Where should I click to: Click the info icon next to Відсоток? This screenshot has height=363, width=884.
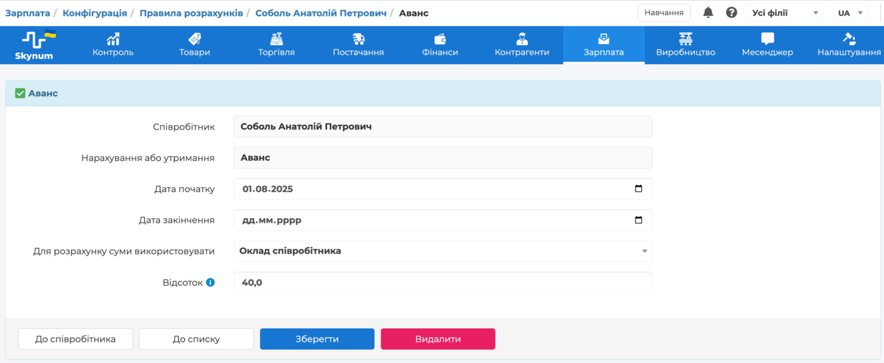[210, 282]
